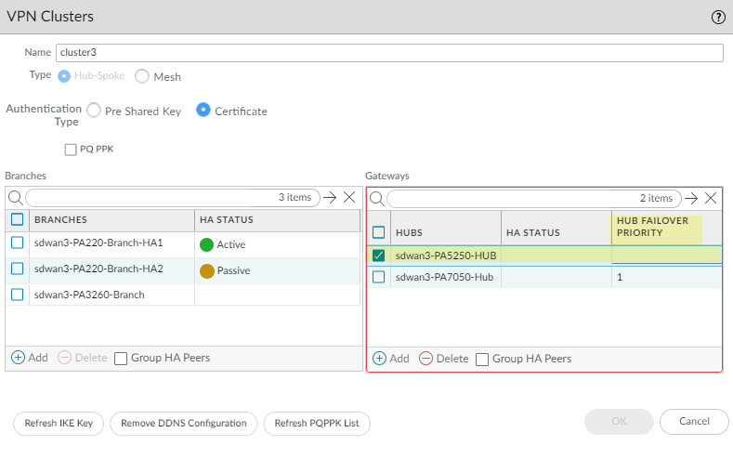Image resolution: width=733 pixels, height=459 pixels.
Task: Toggle Group HA Peers under Gateways
Action: (481, 359)
